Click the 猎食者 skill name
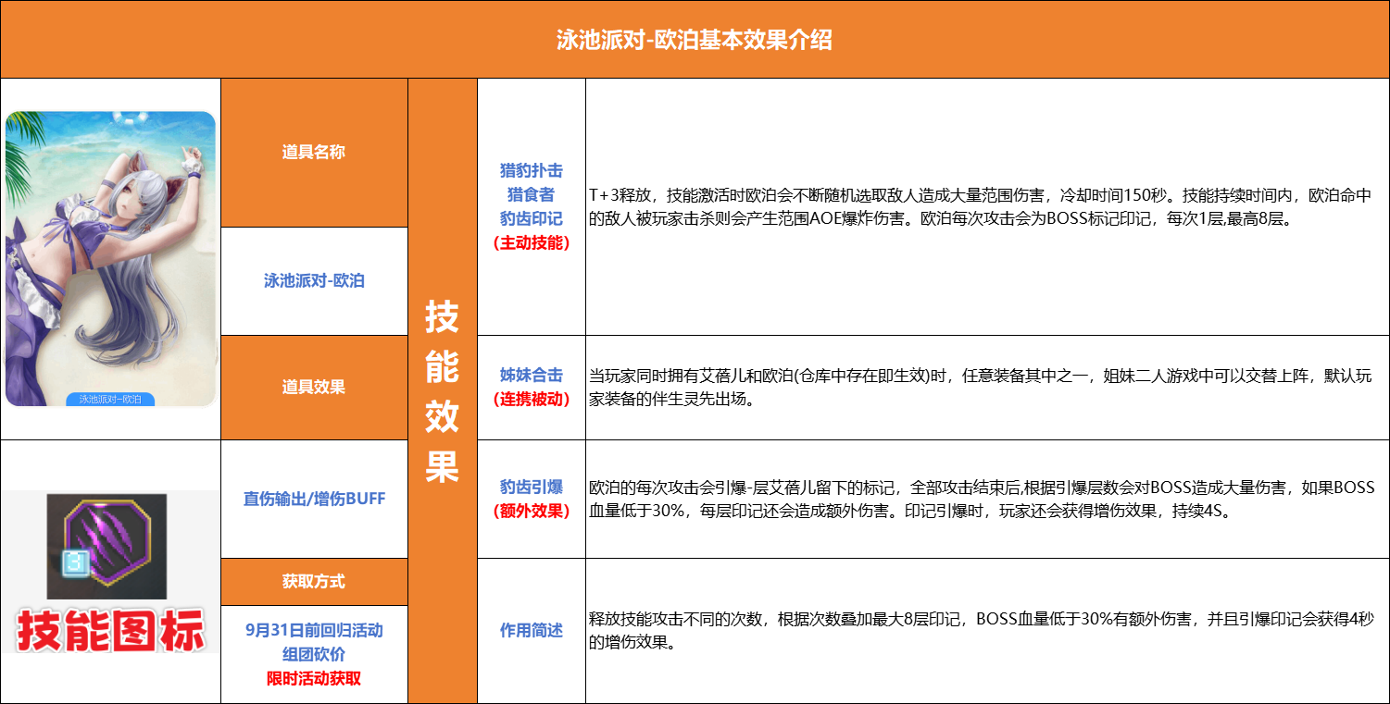The width and height of the screenshot is (1390, 704). click(532, 195)
